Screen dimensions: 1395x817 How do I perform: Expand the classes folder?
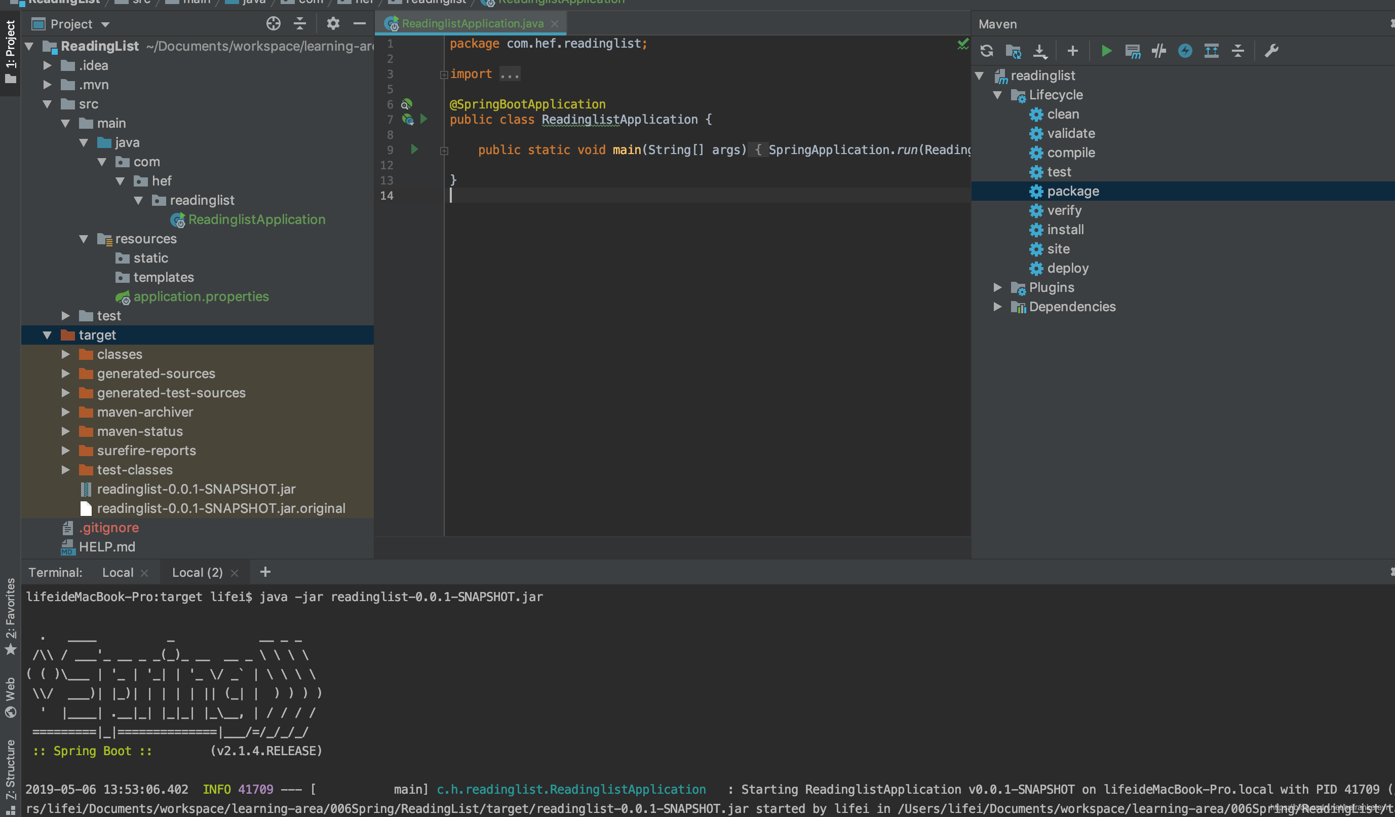pyautogui.click(x=66, y=354)
